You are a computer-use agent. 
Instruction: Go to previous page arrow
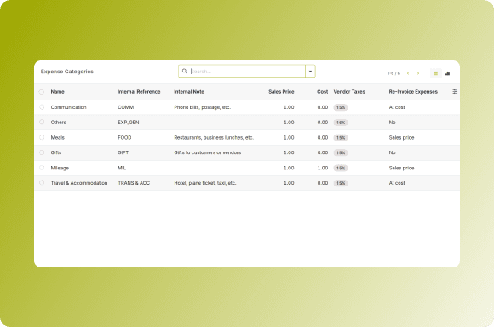pos(408,73)
